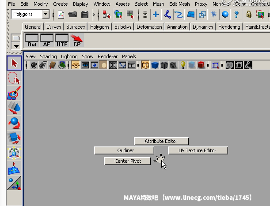Image resolution: width=270 pixels, height=206 pixels.
Task: Click the AE shelf button
Action: pos(47,40)
